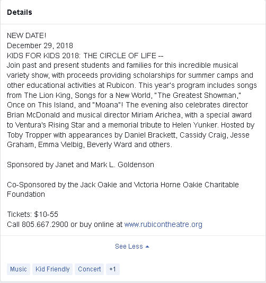Click the Sponsored by Janet and Mark line
The image size is (266, 283).
(81, 165)
